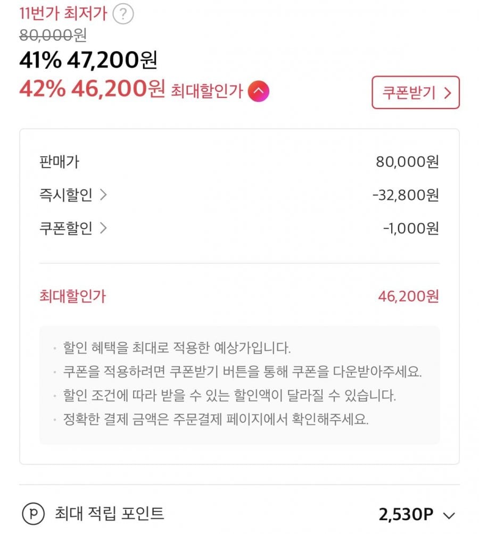Click the 주문결제 페이지 notice line
The height and width of the screenshot is (534, 479).
[x=216, y=420]
